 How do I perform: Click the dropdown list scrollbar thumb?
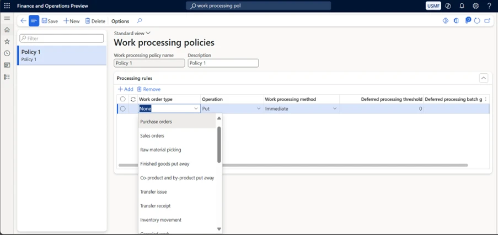point(219,145)
